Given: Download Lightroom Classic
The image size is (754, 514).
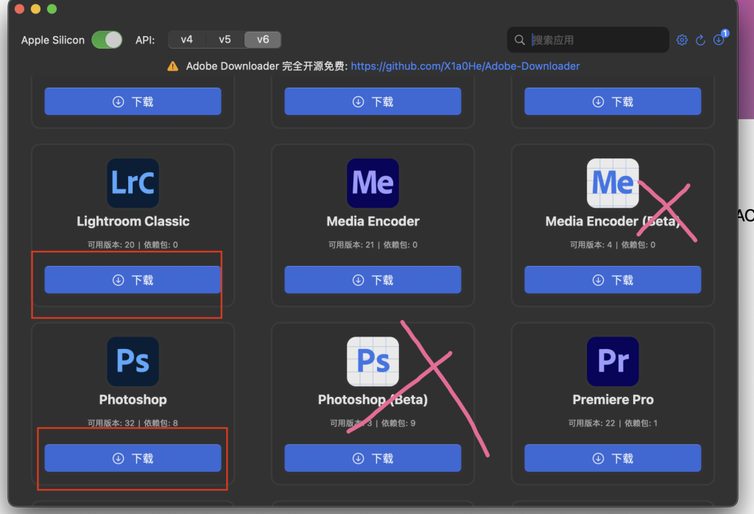Looking at the screenshot, I should pos(133,280).
